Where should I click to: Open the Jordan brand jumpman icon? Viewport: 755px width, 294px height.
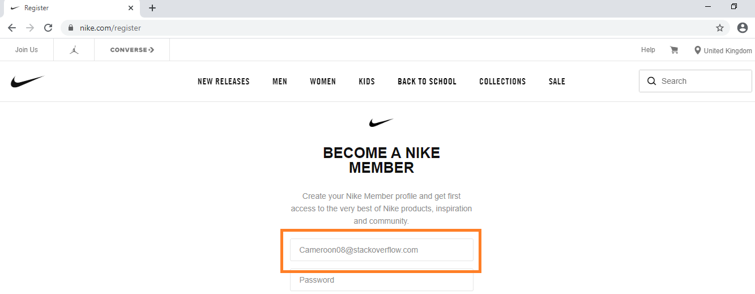point(74,50)
